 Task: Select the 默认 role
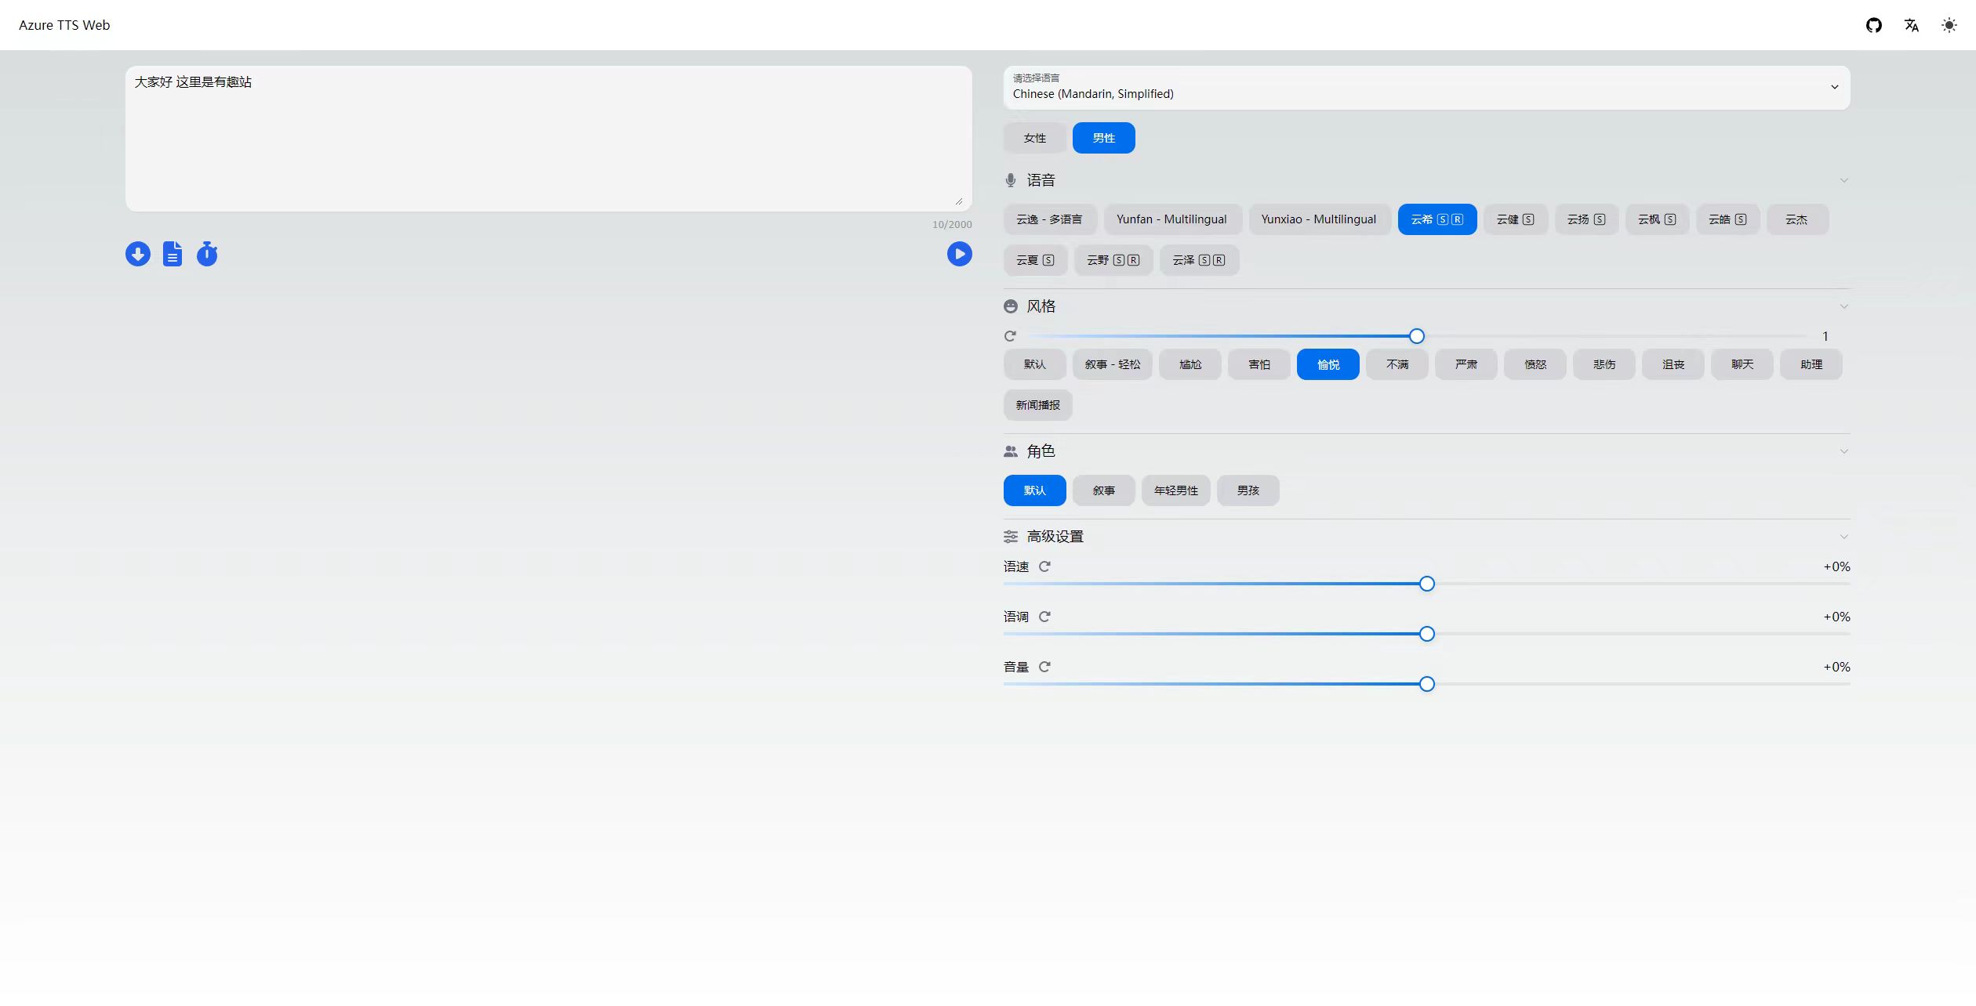click(x=1035, y=490)
